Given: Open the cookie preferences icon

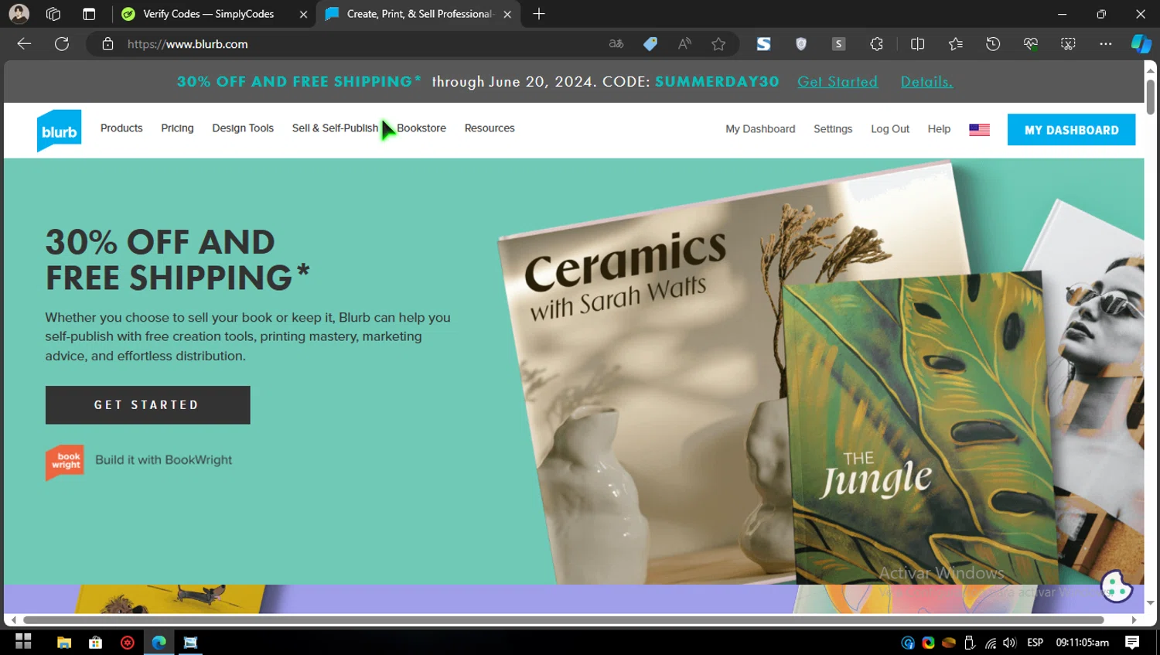Looking at the screenshot, I should 1116,587.
